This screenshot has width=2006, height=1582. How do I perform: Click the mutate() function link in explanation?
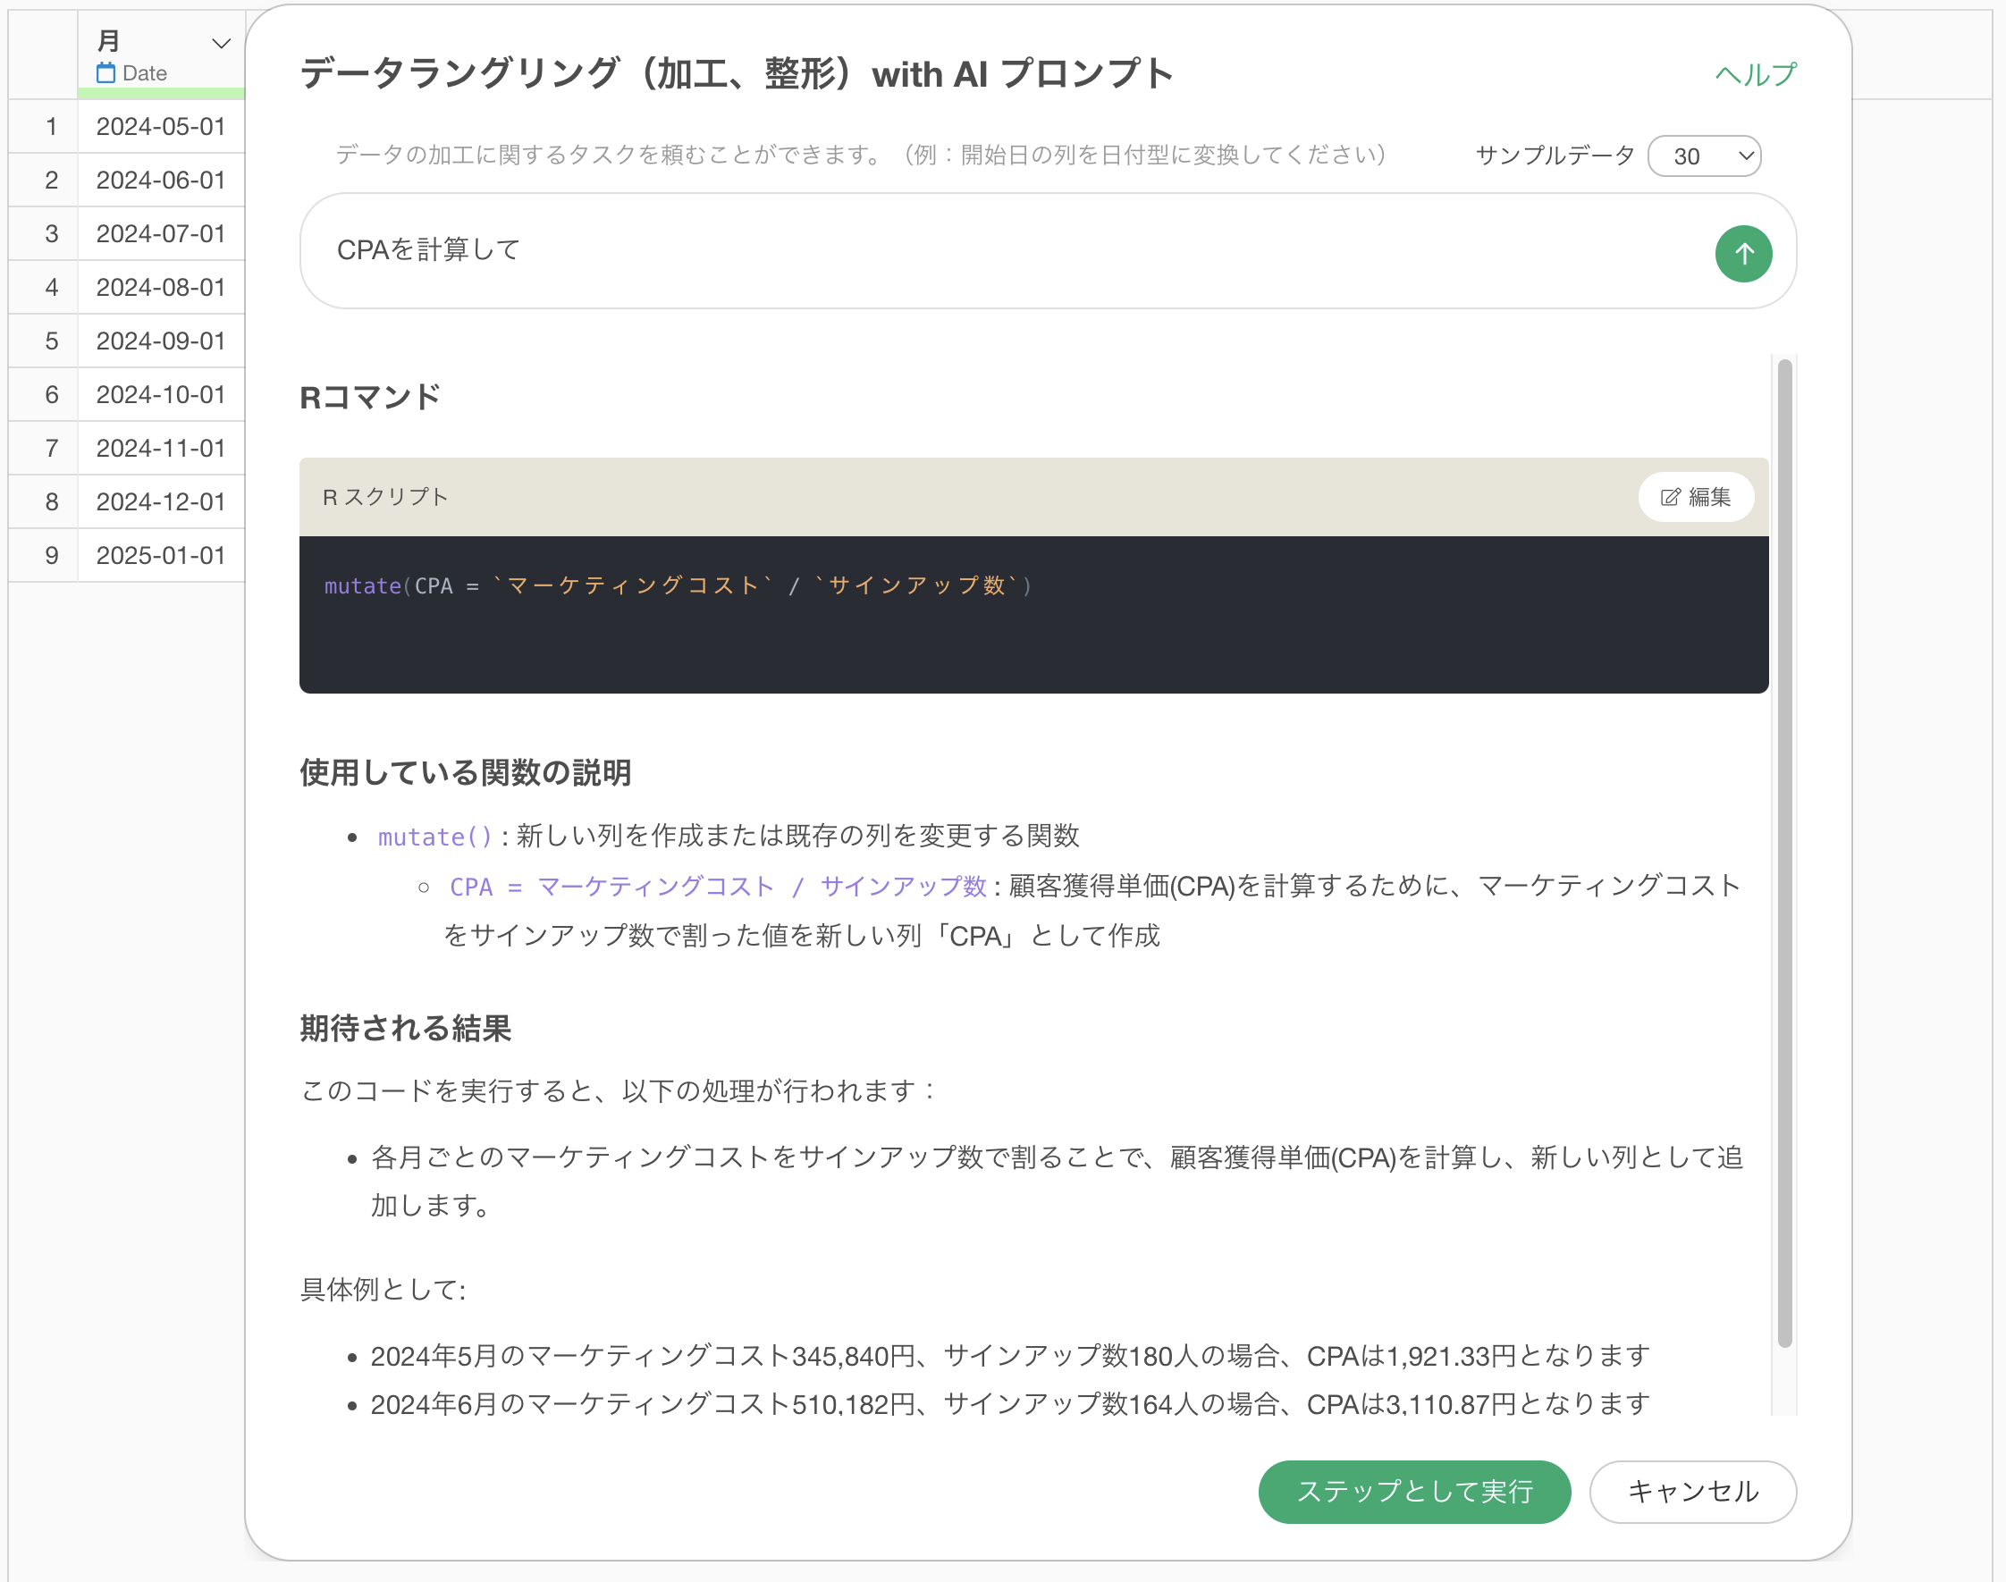pos(434,837)
